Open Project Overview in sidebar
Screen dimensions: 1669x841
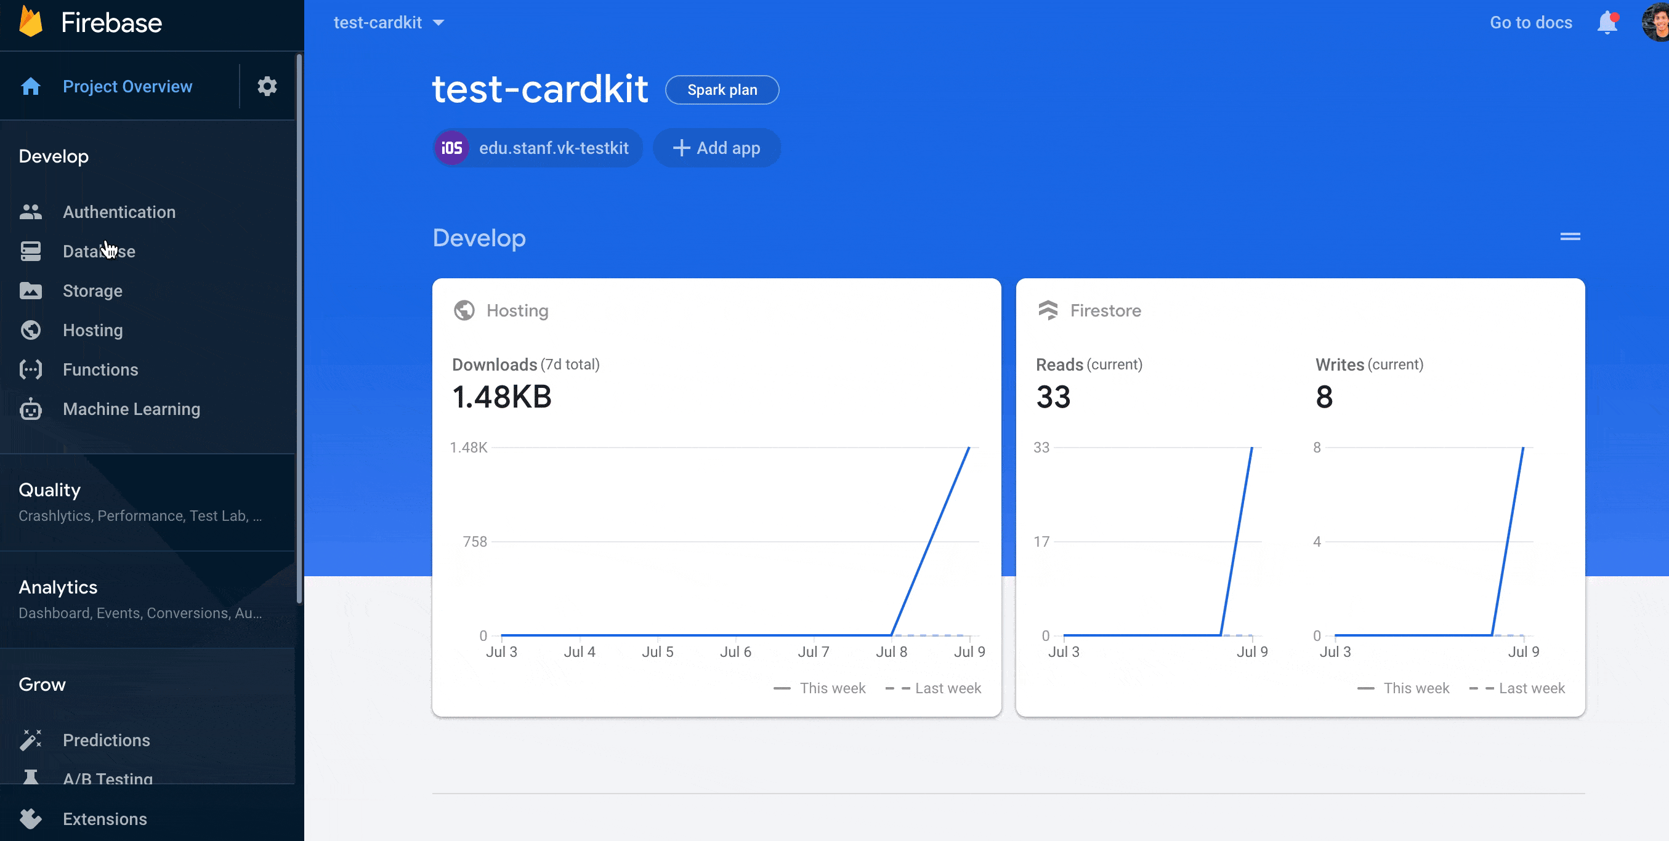coord(127,86)
